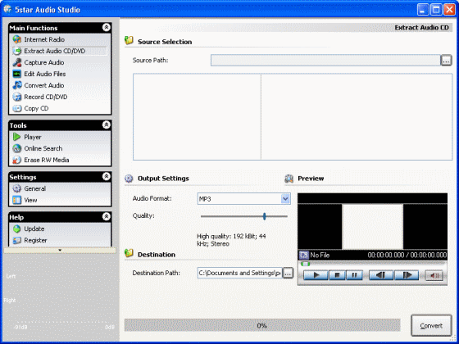Screen dimensions: 459x344
Task: Open Edit Audio Files label
Action: [x=45, y=74]
